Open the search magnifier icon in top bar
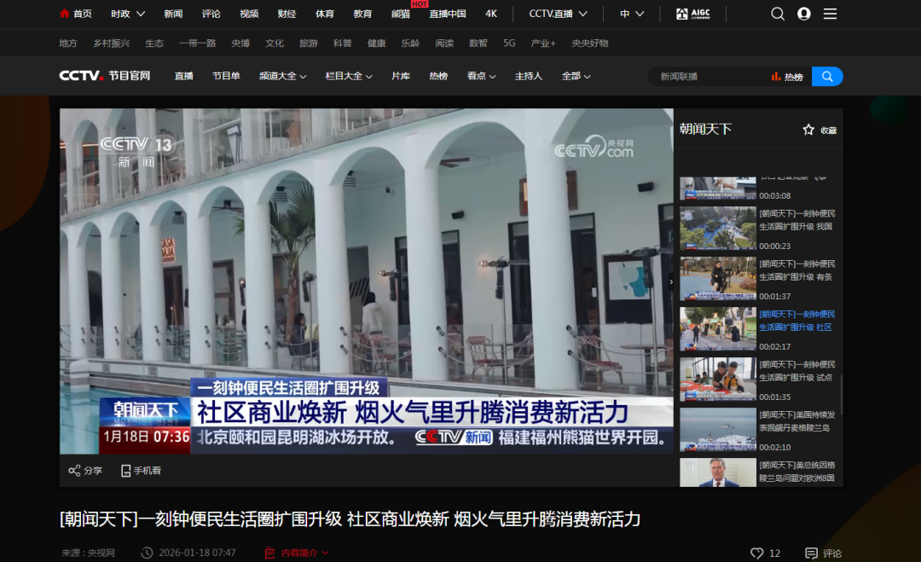 pyautogui.click(x=777, y=14)
